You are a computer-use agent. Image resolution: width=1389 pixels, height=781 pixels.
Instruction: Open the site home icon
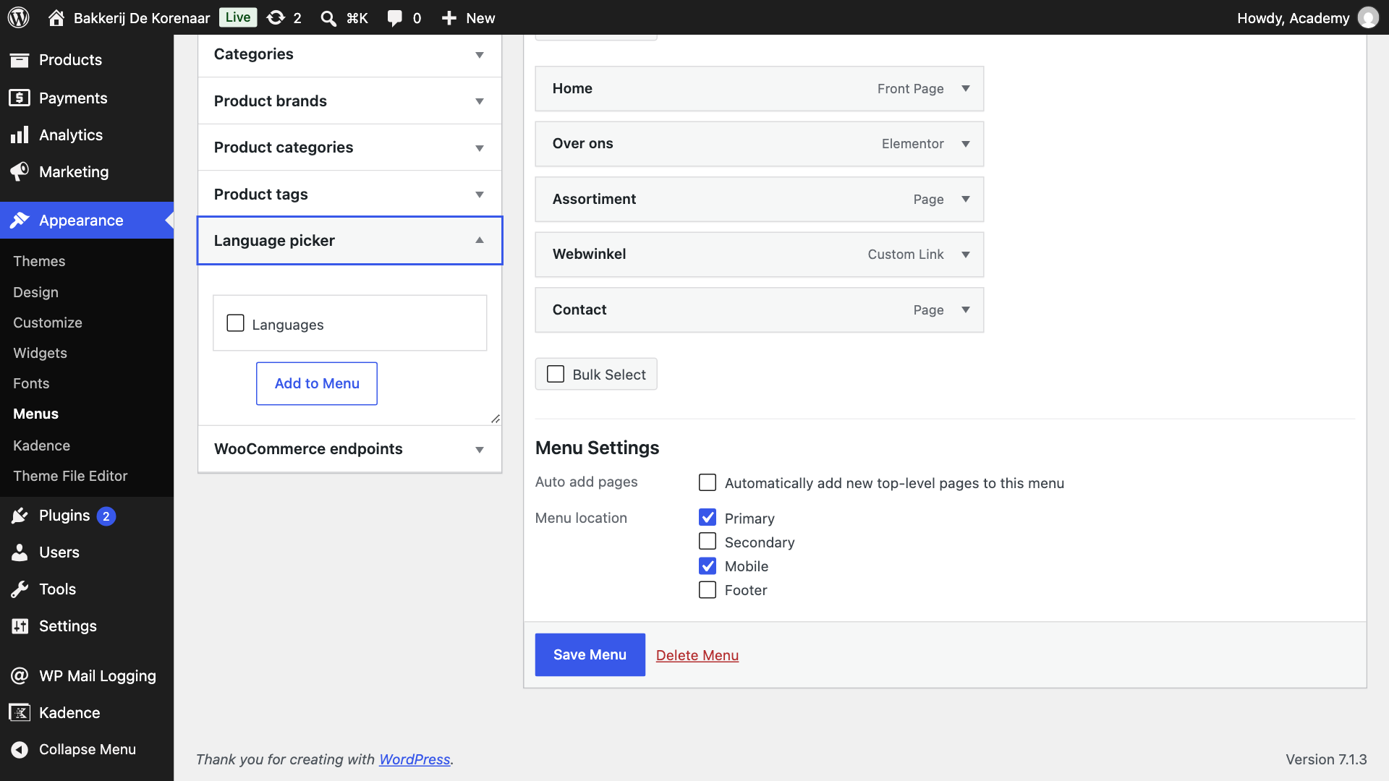coord(56,17)
